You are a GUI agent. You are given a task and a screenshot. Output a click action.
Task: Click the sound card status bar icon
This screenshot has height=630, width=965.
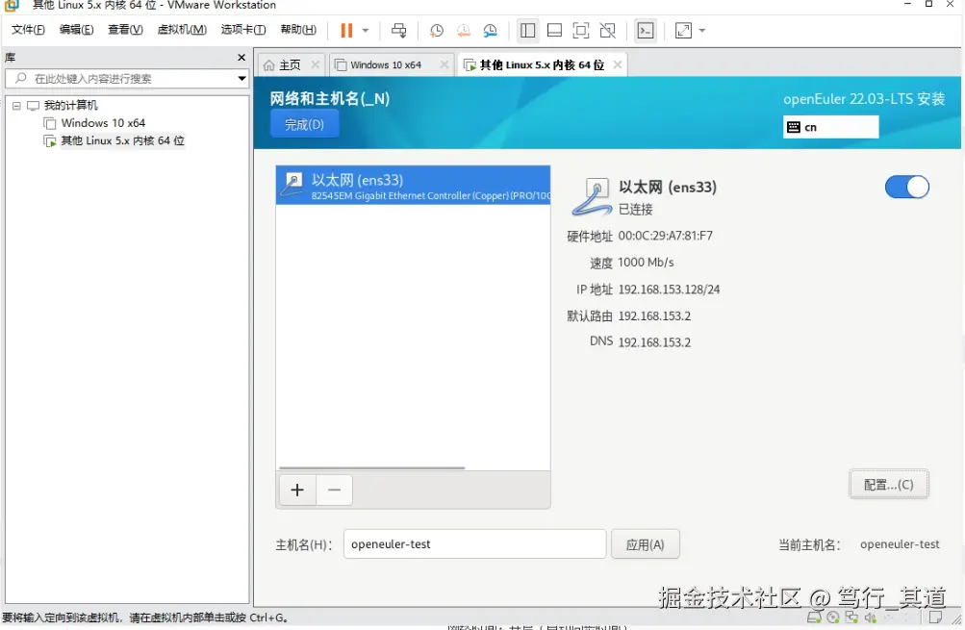(870, 617)
